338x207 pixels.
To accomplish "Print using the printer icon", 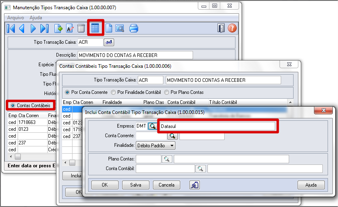I will pyautogui.click(x=134, y=28).
